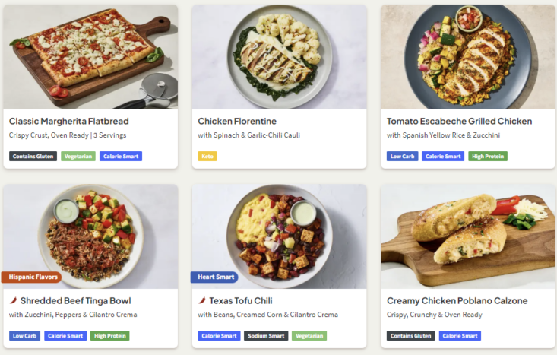Select the Vegetarian tag on Texas Tofu Chili
Screen dimensions: 557x355
[309, 336]
